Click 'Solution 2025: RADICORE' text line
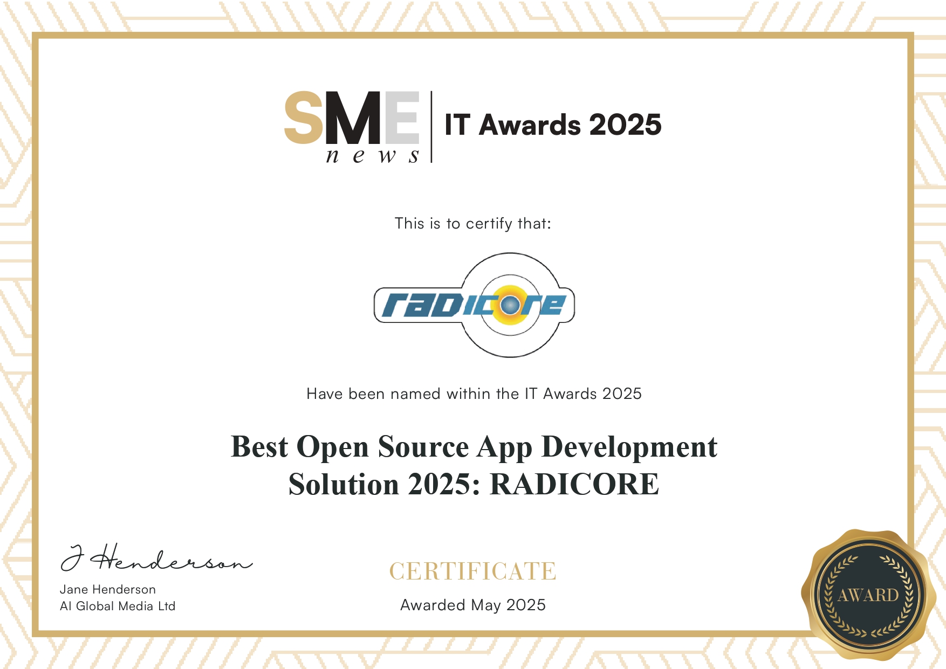 pos(472,484)
